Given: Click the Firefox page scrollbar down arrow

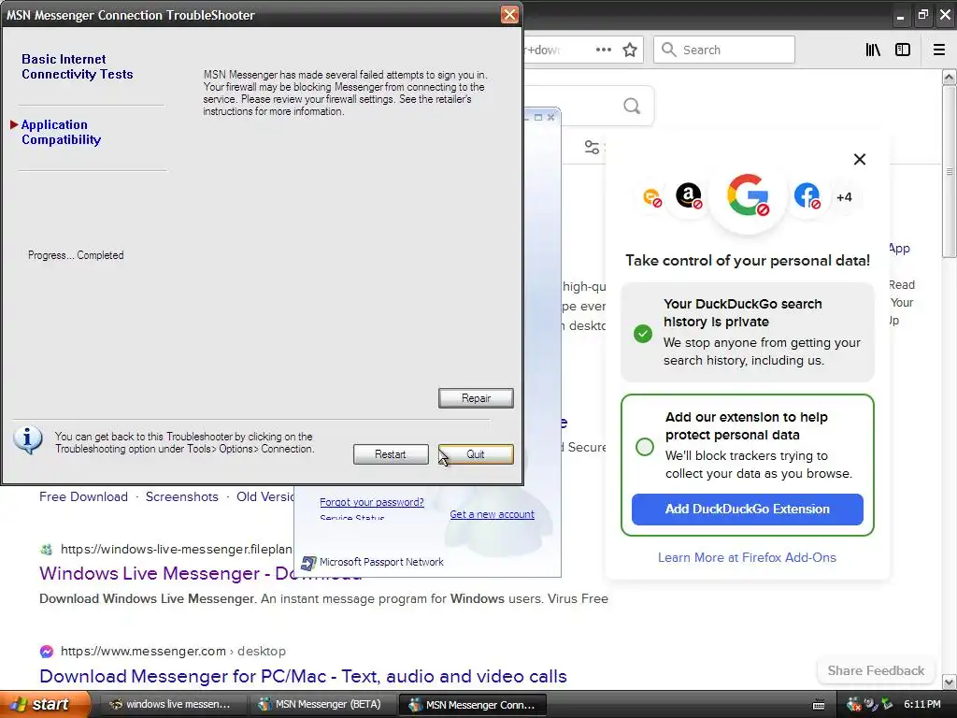Looking at the screenshot, I should pyautogui.click(x=949, y=682).
